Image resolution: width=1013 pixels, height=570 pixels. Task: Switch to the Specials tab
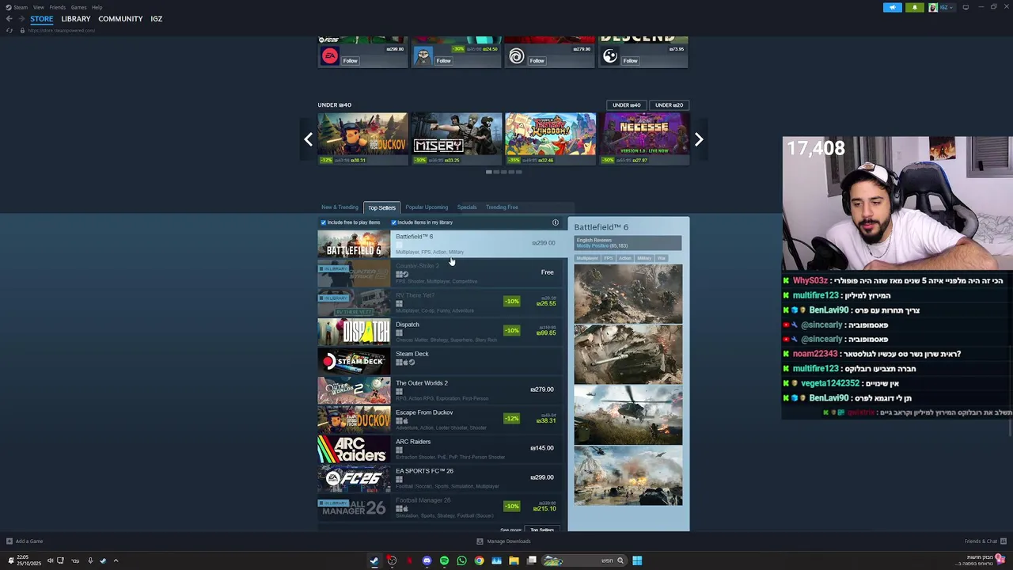pos(467,207)
